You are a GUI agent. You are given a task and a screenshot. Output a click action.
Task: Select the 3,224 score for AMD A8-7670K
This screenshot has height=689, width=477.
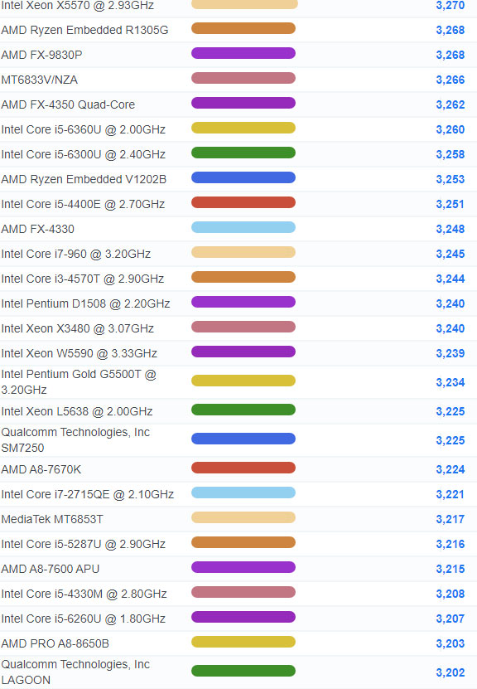[450, 469]
